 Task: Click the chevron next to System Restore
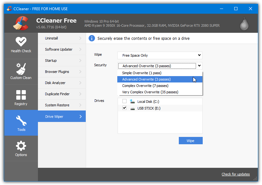coord(80,105)
